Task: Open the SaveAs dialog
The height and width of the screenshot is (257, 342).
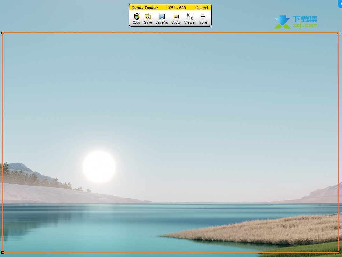Action: 162,19
